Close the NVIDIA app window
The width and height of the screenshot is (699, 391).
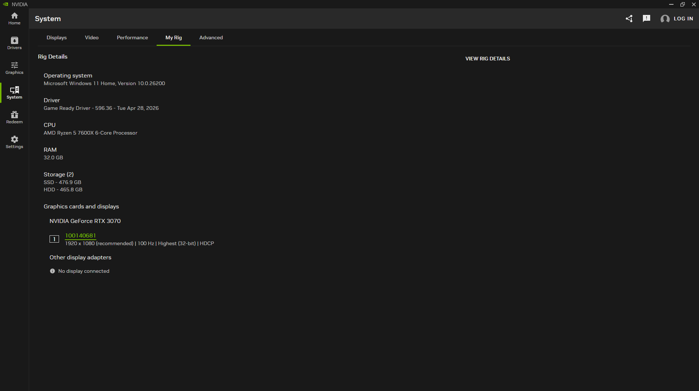pyautogui.click(x=694, y=4)
